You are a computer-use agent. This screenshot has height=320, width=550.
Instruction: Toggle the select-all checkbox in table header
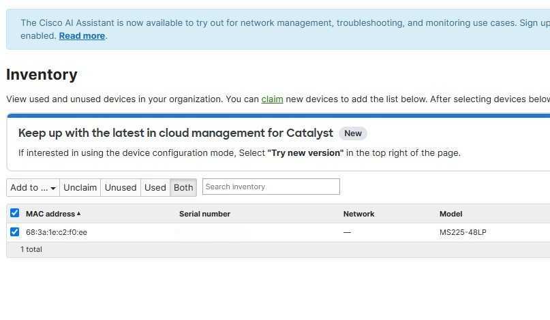(x=14, y=213)
